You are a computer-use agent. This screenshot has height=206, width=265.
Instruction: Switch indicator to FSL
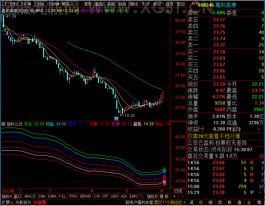click(x=62, y=196)
